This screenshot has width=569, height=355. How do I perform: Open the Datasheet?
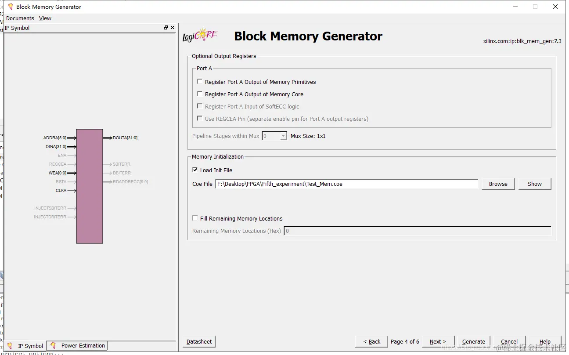[199, 341]
